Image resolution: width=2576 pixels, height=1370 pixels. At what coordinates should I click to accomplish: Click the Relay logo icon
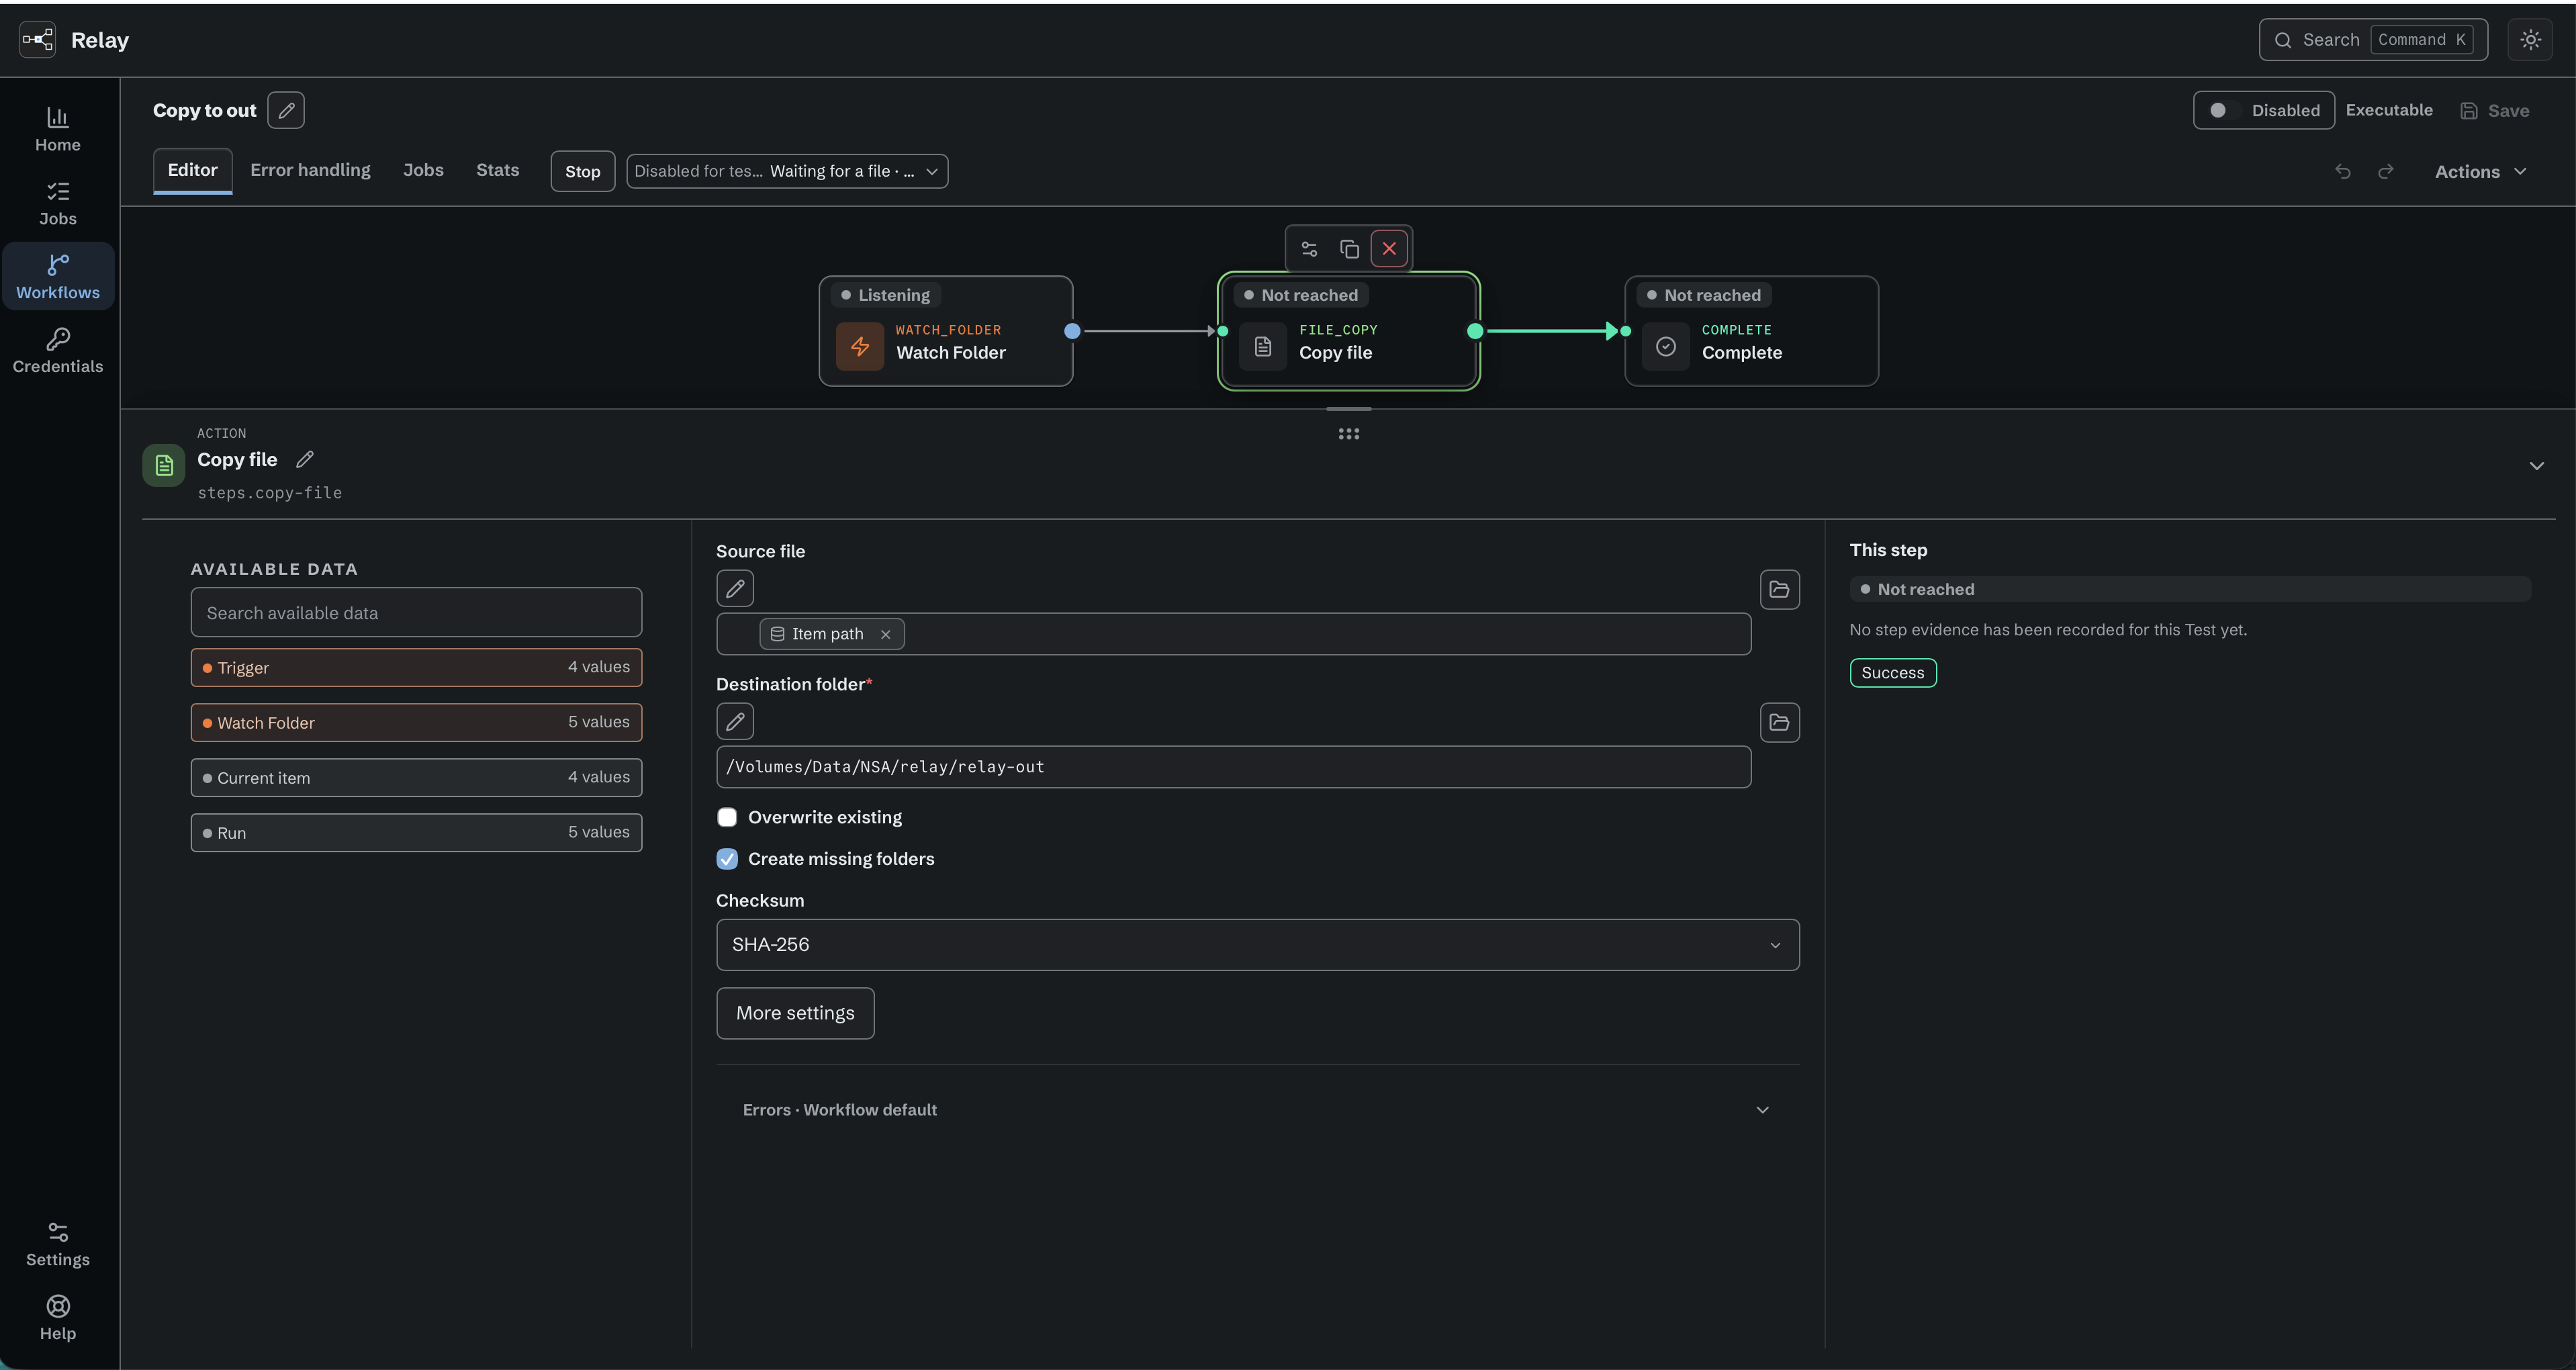pyautogui.click(x=38, y=40)
